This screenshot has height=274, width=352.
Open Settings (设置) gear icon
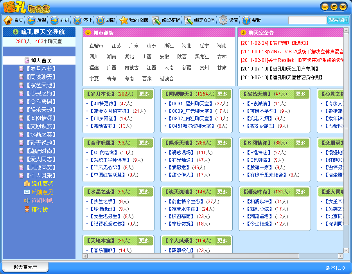point(223,20)
